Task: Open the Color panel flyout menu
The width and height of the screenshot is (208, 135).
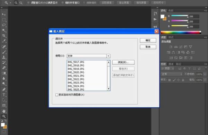Action: 205,10
